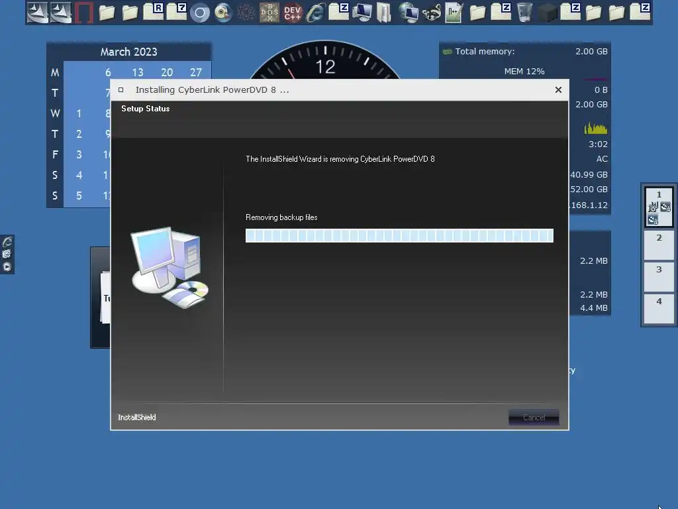
Task: Switch to virtual desktop 2 in pager
Action: click(x=659, y=245)
